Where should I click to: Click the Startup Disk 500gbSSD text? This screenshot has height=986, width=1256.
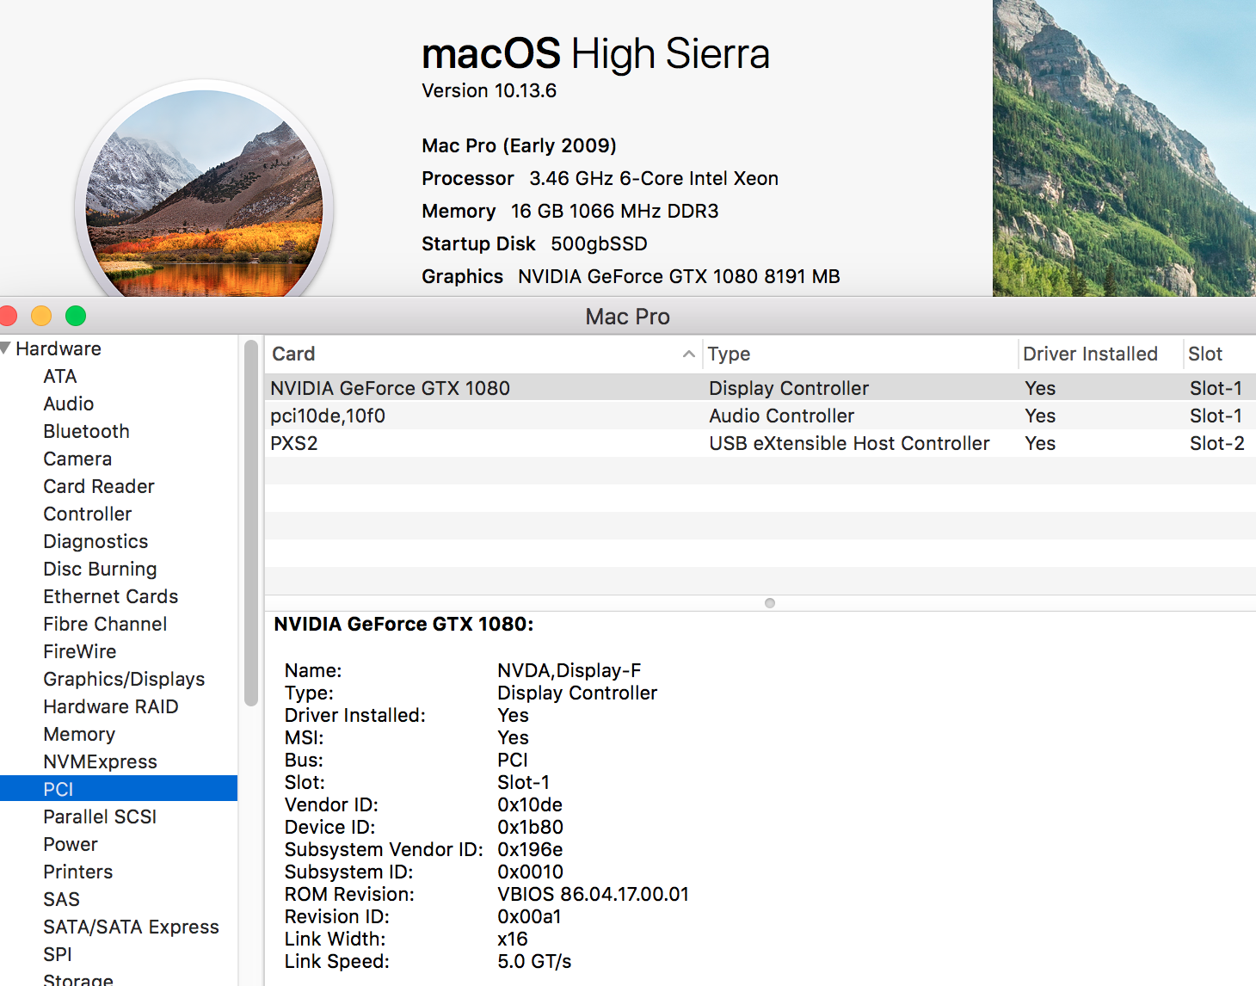tap(534, 243)
